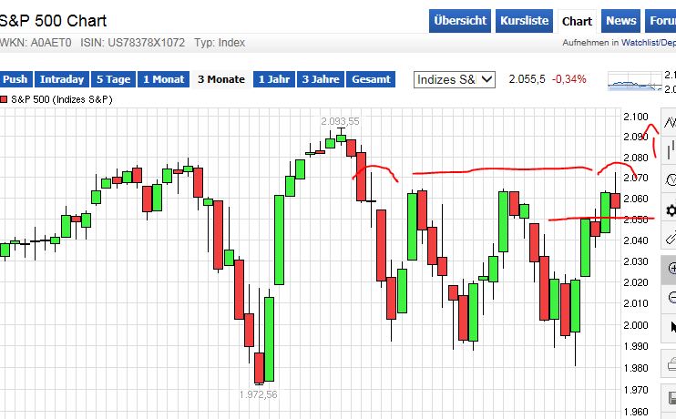Click the WKN: A0AET0 text
This screenshot has width=676, height=419.
[36, 43]
